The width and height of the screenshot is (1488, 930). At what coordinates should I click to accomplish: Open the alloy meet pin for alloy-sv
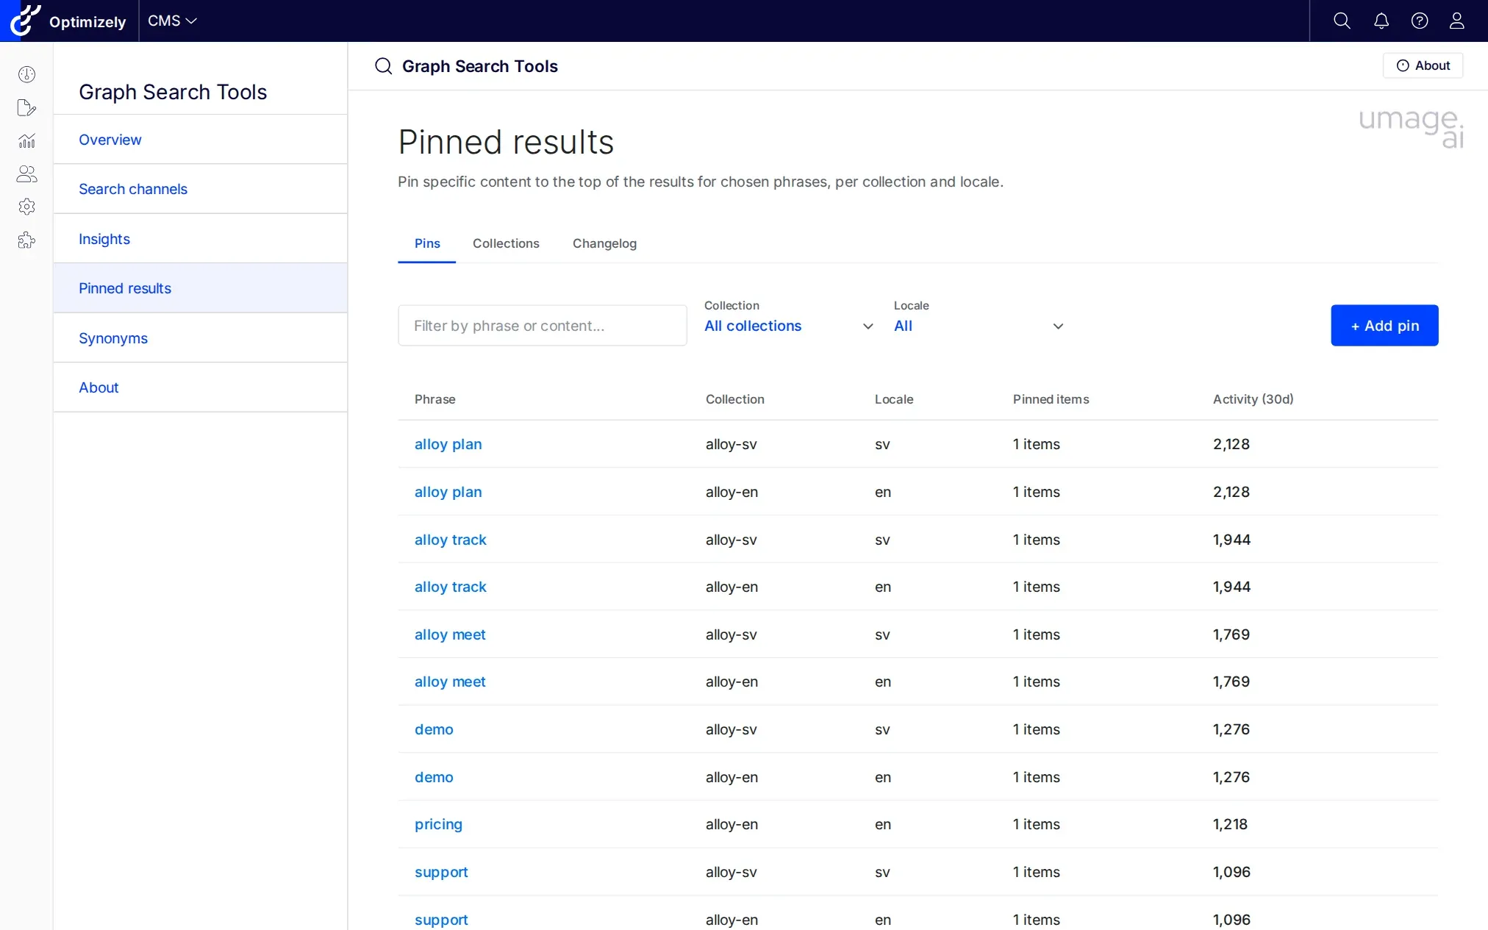coord(450,634)
